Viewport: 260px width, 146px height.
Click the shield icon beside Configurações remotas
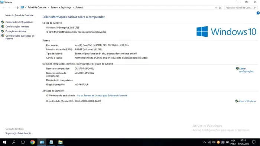point(3,27)
